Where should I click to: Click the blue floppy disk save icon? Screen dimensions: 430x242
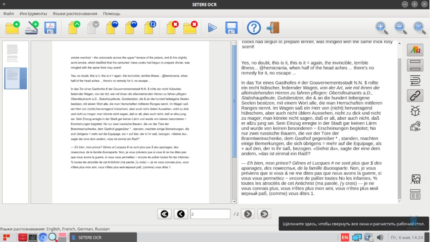[x=231, y=28]
